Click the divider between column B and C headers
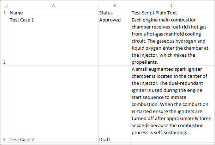The width and height of the screenshot is (215, 145). click(x=131, y=6)
